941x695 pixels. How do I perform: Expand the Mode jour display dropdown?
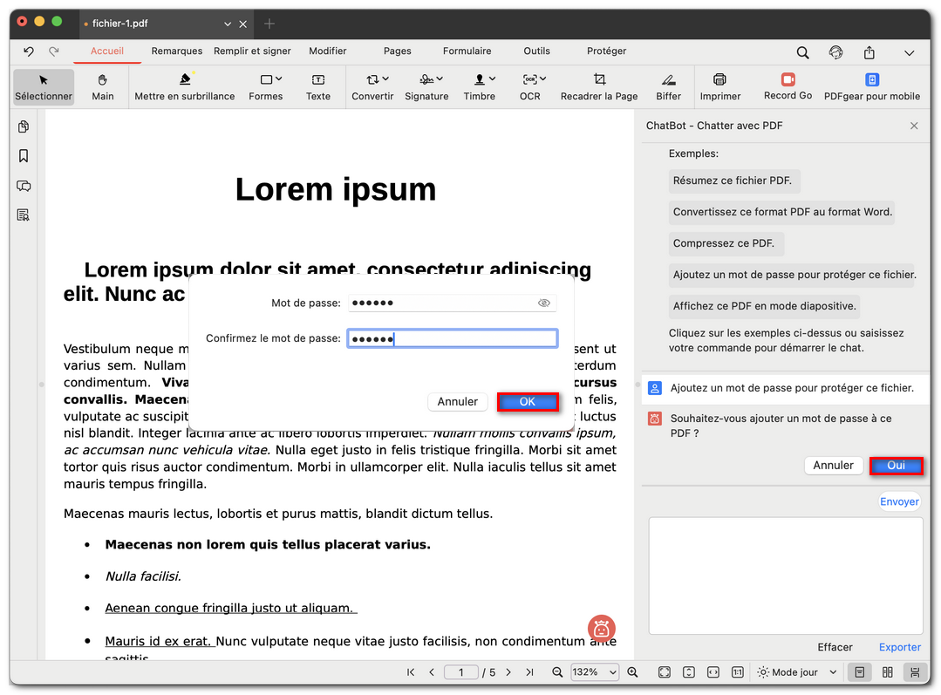(x=797, y=672)
